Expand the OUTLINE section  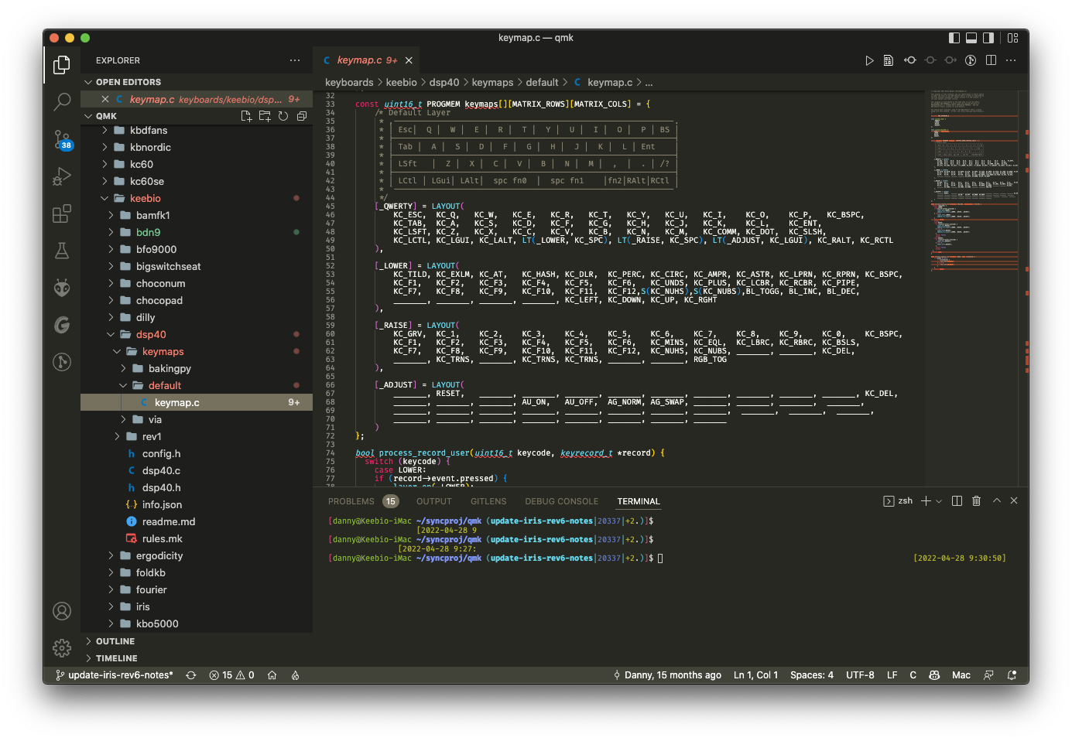(x=115, y=641)
